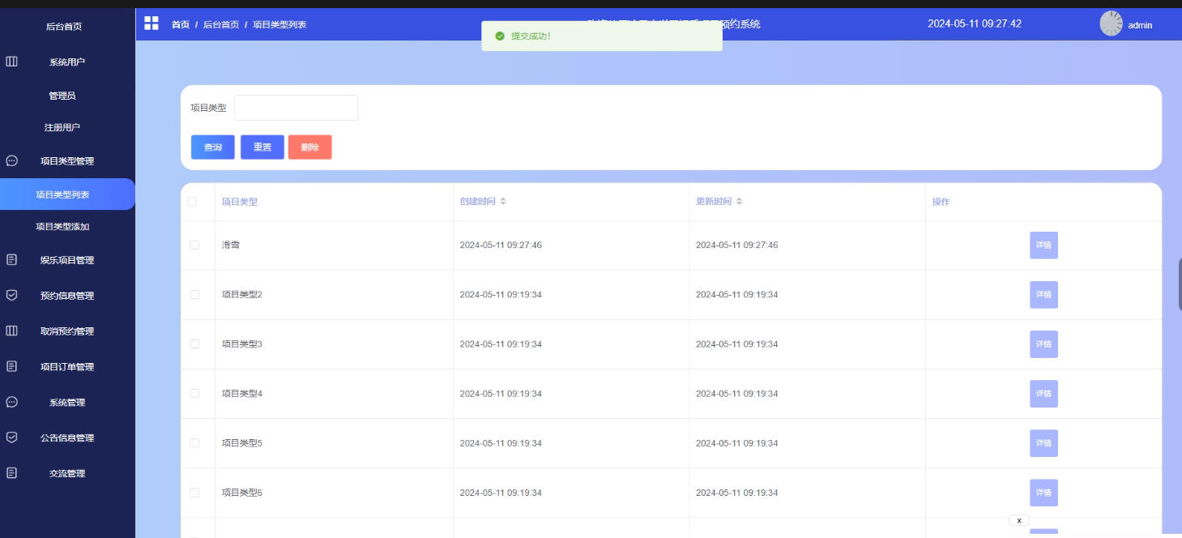The image size is (1182, 538).
Task: Click the 系统管理 chat bubble icon
Action: [x=11, y=402]
